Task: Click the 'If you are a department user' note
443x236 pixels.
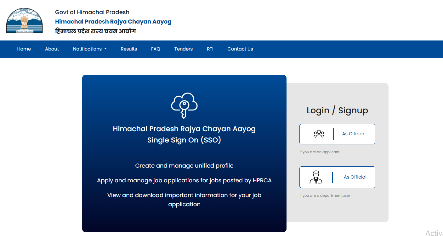Action: 325,196
